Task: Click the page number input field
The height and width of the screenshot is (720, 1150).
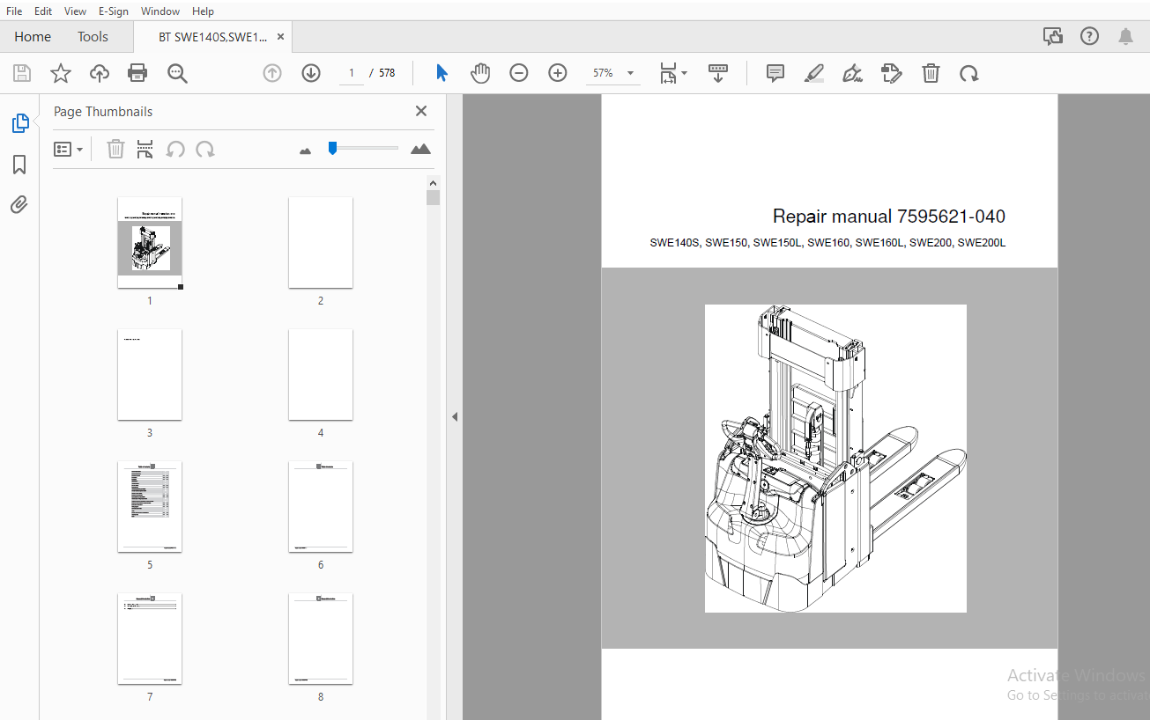Action: click(352, 73)
